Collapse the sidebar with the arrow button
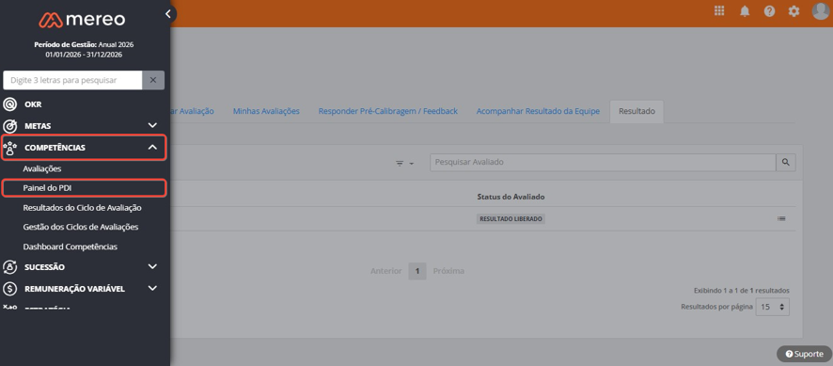The image size is (833, 366). click(x=168, y=14)
